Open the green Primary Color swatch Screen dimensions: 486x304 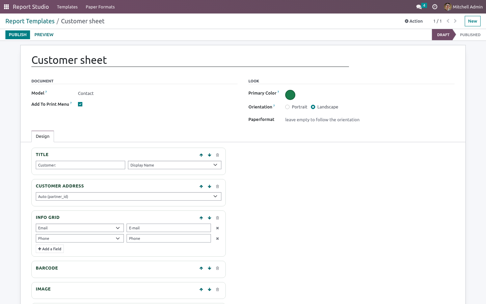point(290,95)
